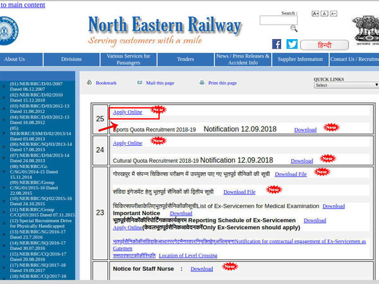Switch site language with Hindi button
379x284 pixels.
(325, 45)
